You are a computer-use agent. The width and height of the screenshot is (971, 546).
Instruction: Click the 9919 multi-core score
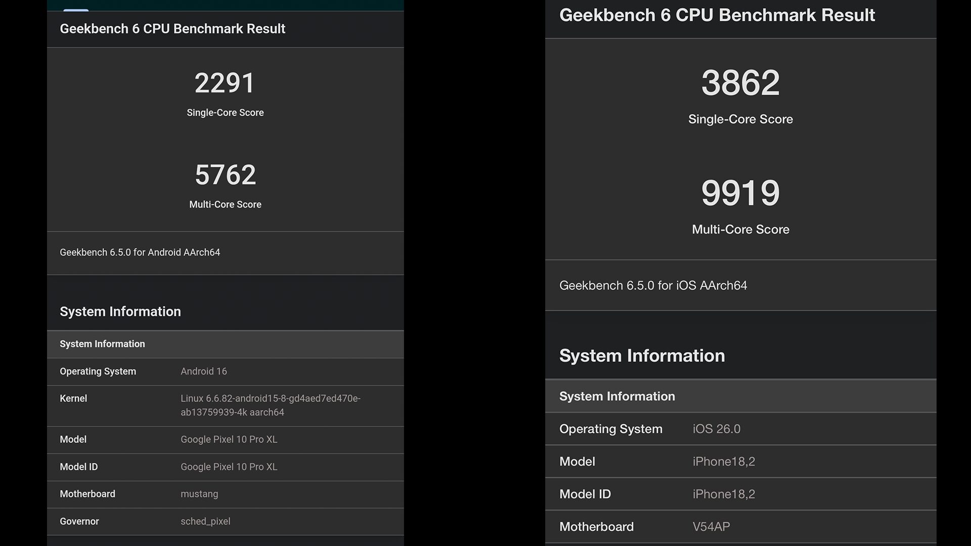point(740,193)
